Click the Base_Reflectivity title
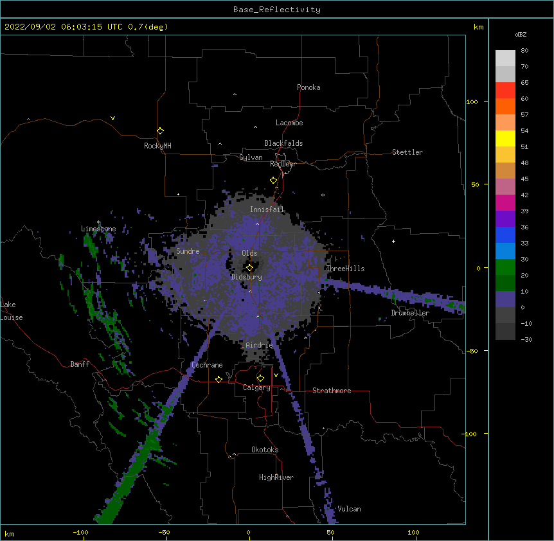The image size is (554, 541). click(277, 10)
